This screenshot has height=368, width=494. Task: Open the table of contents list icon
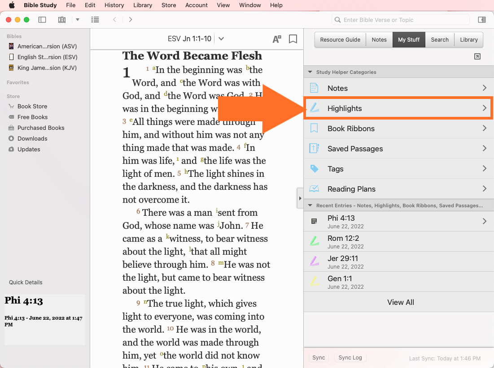coord(95,20)
